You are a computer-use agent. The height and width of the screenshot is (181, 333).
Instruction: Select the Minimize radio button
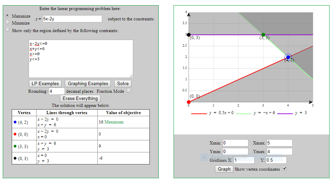[x=7, y=22]
